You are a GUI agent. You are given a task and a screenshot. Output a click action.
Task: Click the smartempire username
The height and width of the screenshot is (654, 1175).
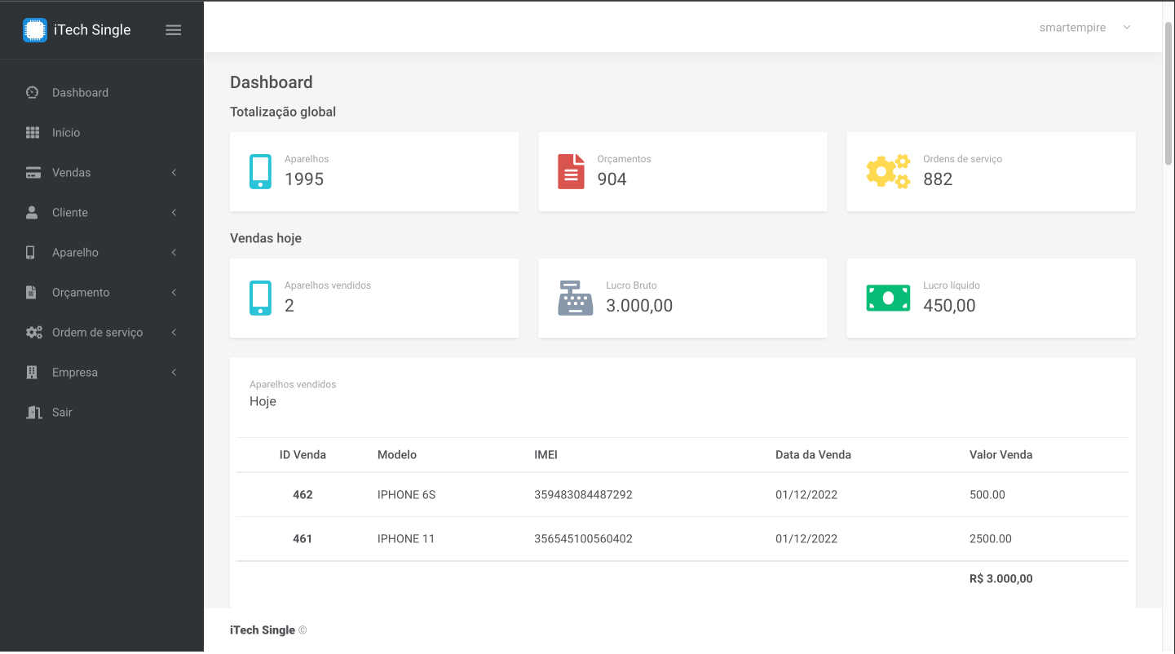coord(1072,28)
